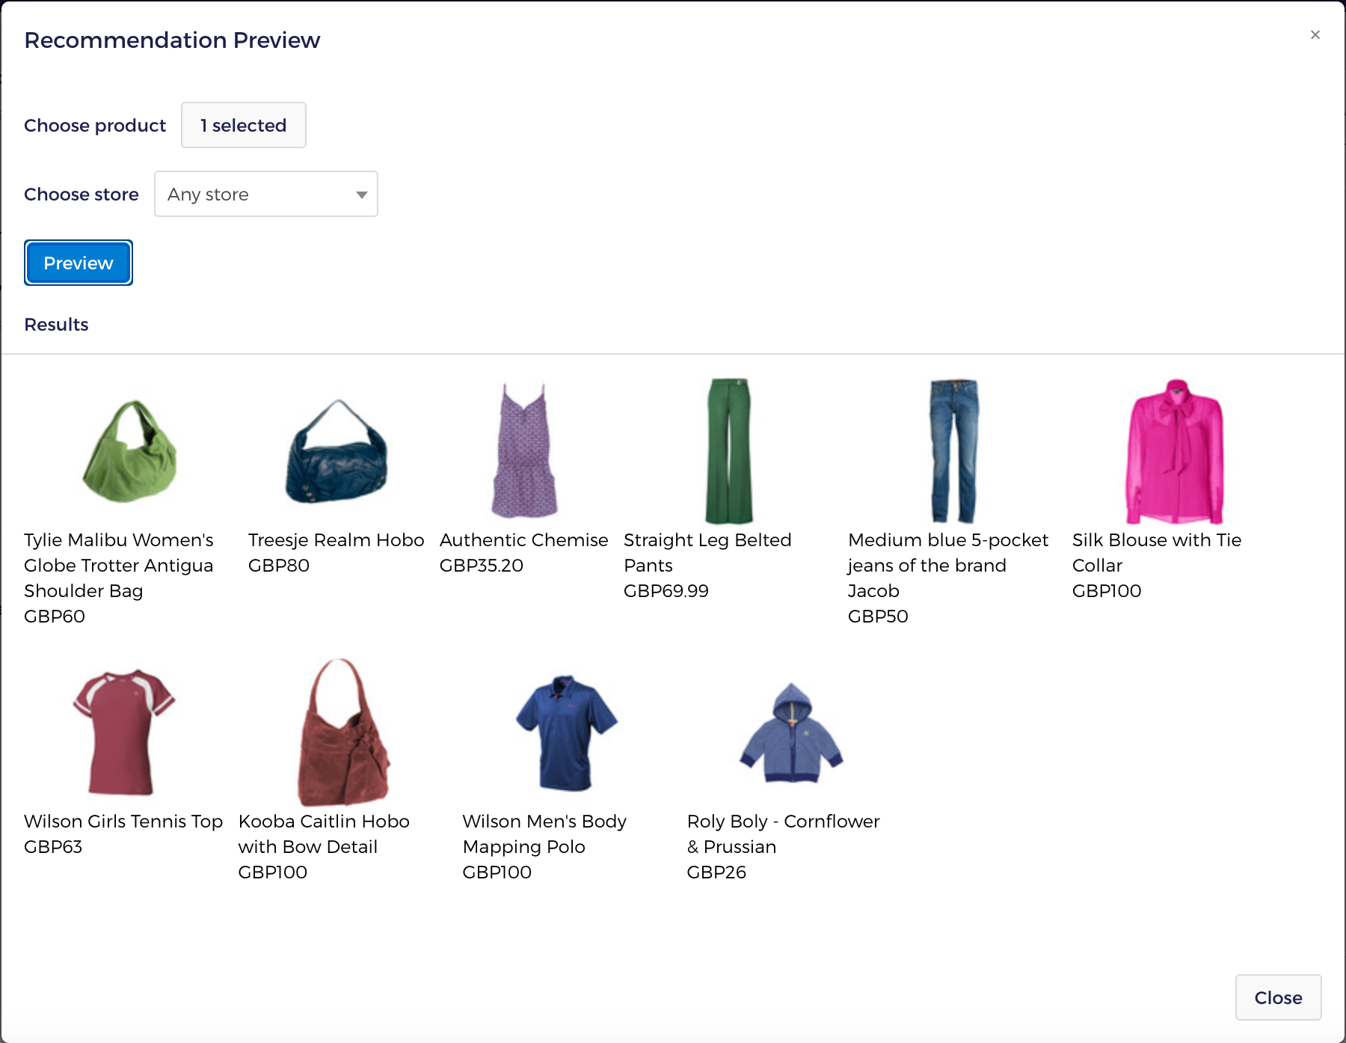Click the 'Straight Leg Belted Pants' title
This screenshot has width=1346, height=1043.
click(707, 552)
